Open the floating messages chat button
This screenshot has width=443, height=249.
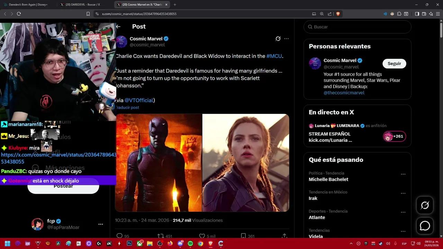coord(425,226)
